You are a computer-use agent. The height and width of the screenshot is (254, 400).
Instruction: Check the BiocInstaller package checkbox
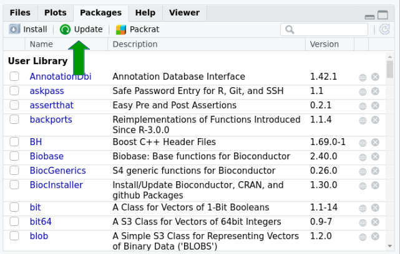pos(14,184)
